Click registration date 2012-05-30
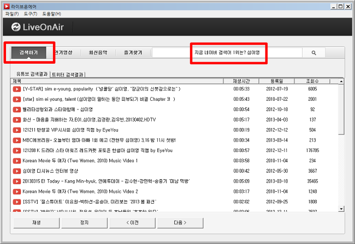The image size is (355, 244). click(x=277, y=171)
